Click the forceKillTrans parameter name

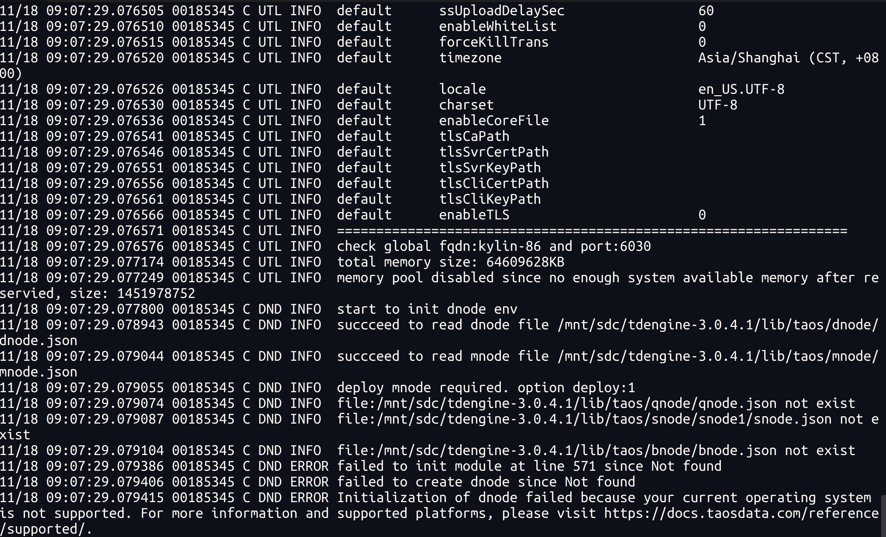[494, 42]
